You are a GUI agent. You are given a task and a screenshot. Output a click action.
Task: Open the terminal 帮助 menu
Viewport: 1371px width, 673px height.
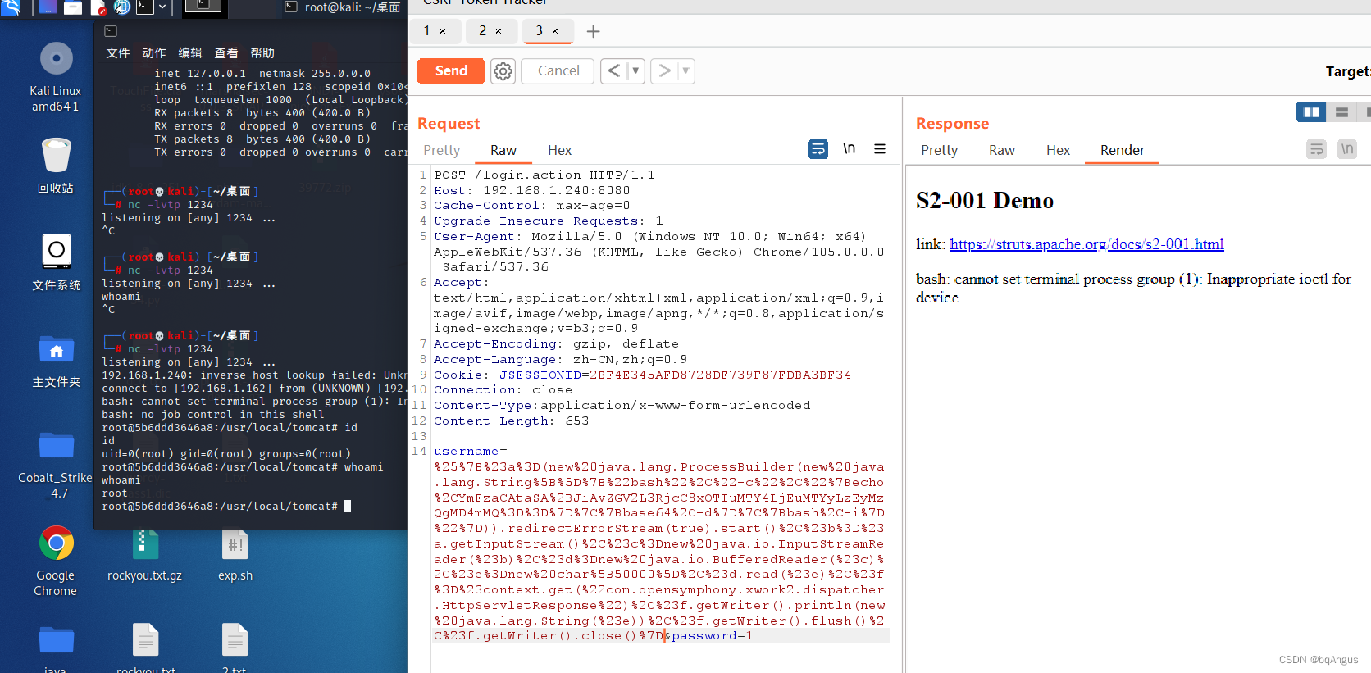[x=262, y=53]
